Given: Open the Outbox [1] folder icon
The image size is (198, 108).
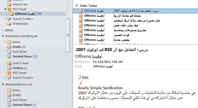Looking at the screenshot, I should tap(9, 68).
